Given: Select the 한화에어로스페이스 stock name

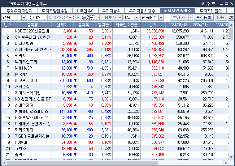Looking at the screenshot, I should (x=32, y=111).
